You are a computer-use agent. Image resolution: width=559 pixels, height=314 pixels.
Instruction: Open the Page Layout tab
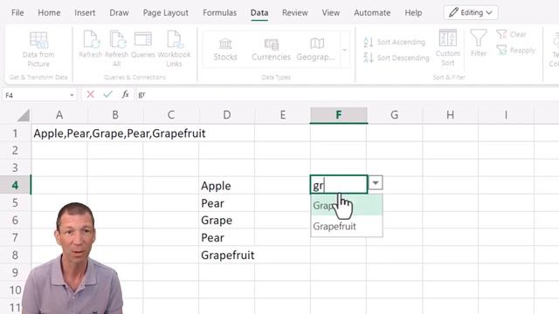(x=166, y=13)
